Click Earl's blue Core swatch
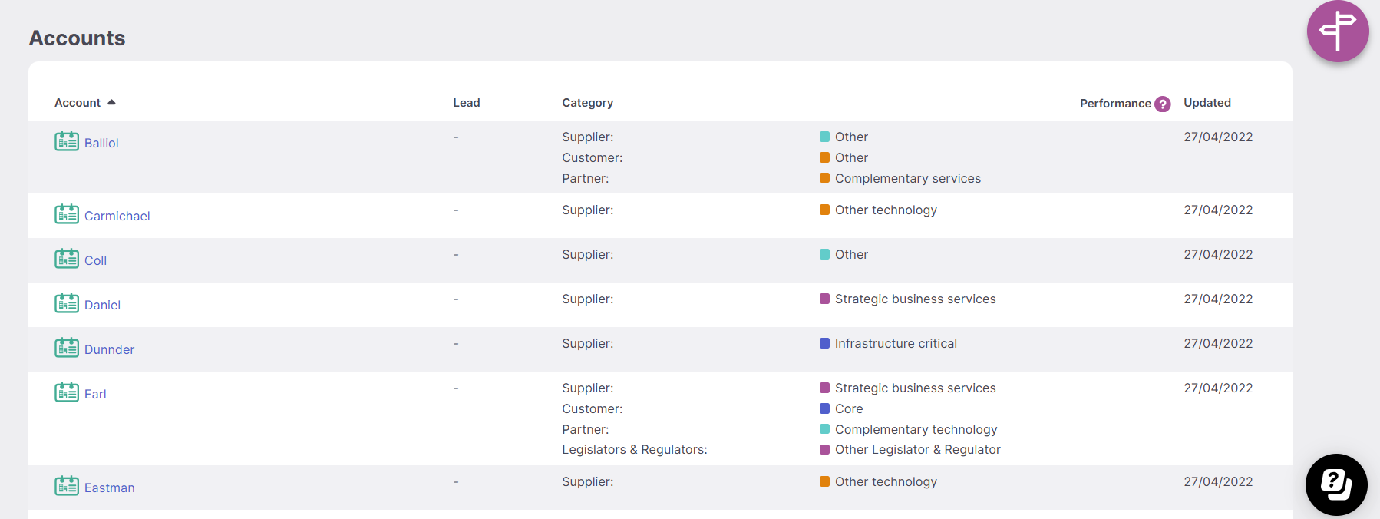1380x519 pixels. [824, 408]
